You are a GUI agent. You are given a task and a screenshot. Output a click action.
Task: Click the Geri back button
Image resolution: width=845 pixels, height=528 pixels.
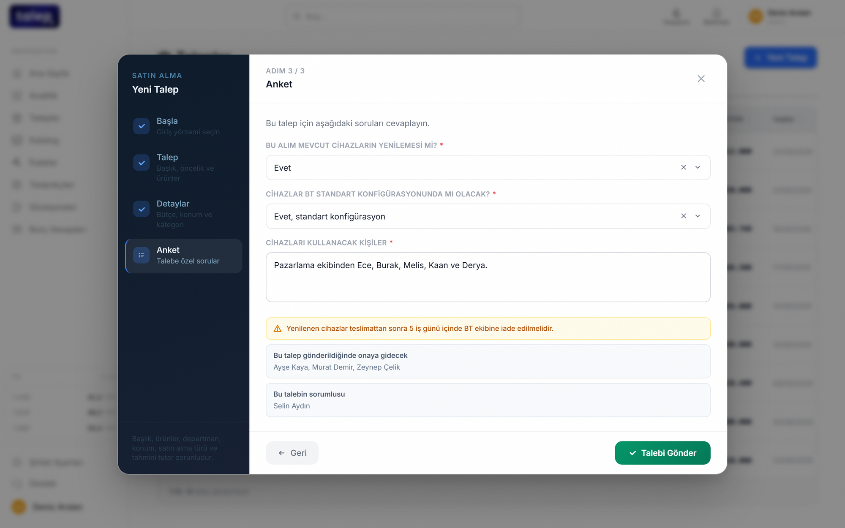tap(292, 453)
